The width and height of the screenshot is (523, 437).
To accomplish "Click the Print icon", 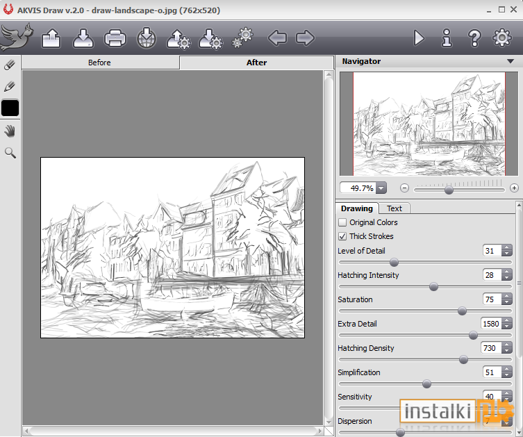I will click(115, 38).
